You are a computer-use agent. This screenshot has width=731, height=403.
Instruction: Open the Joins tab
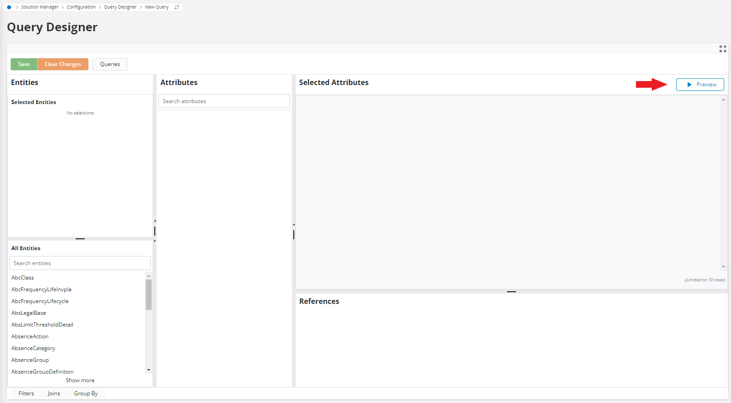pos(54,394)
